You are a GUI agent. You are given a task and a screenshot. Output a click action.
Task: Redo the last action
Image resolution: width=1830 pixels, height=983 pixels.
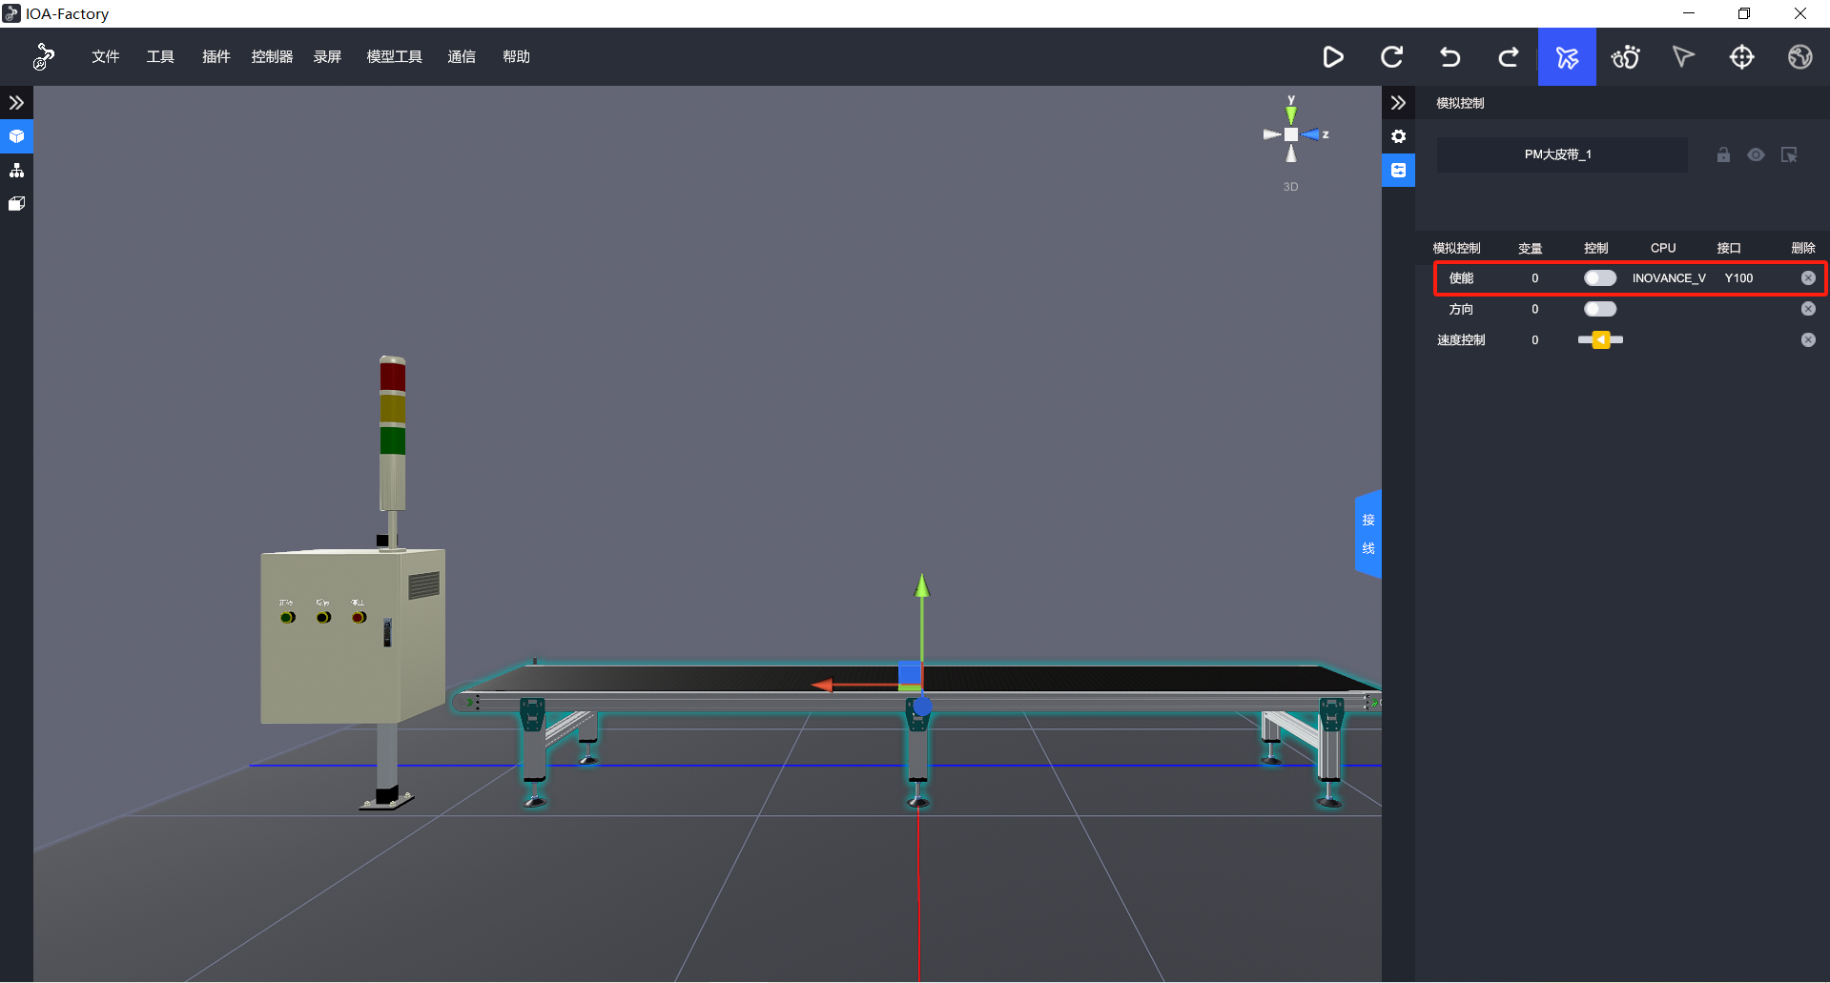[1508, 57]
